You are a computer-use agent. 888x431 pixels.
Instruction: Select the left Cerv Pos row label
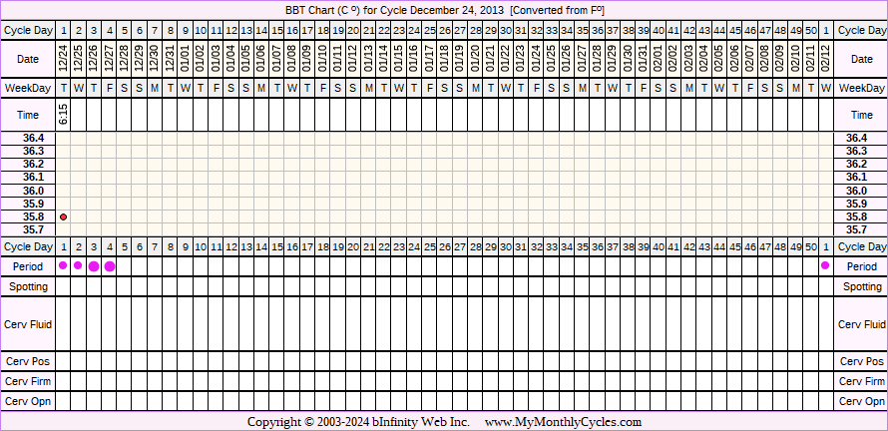click(28, 361)
